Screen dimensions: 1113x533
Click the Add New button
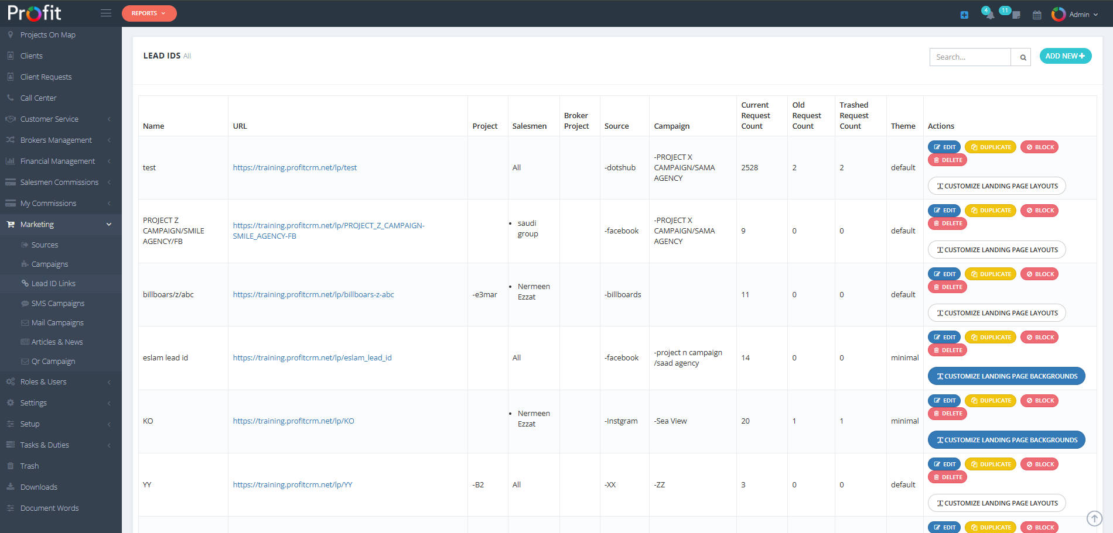coord(1065,56)
